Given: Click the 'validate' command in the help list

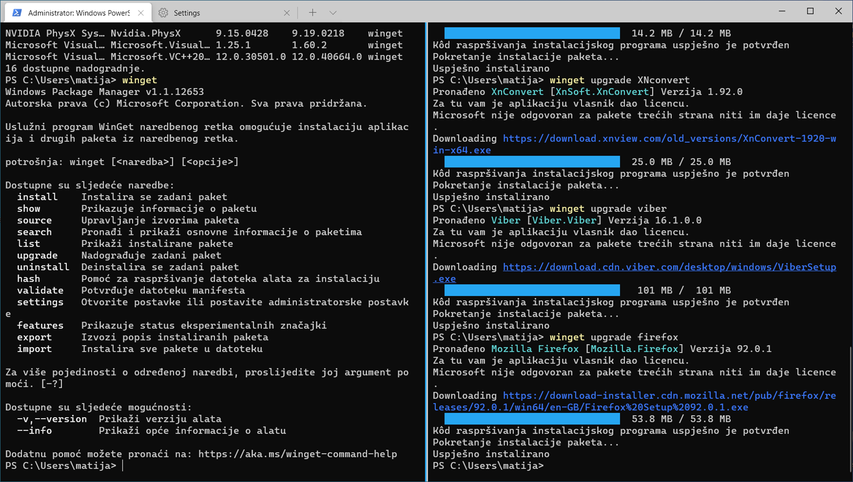Looking at the screenshot, I should (x=41, y=290).
